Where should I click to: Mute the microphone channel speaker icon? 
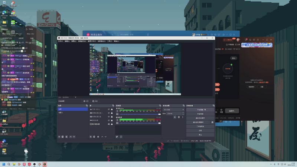(117, 114)
